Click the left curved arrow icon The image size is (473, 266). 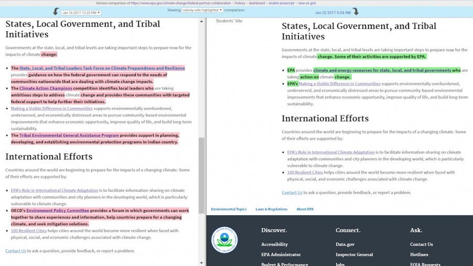pyautogui.click(x=56, y=12)
